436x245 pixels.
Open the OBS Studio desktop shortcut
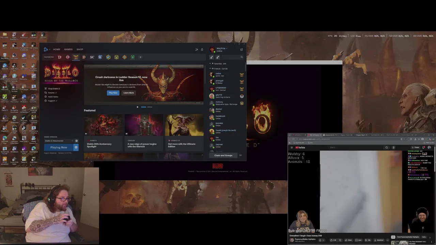(x=14, y=56)
